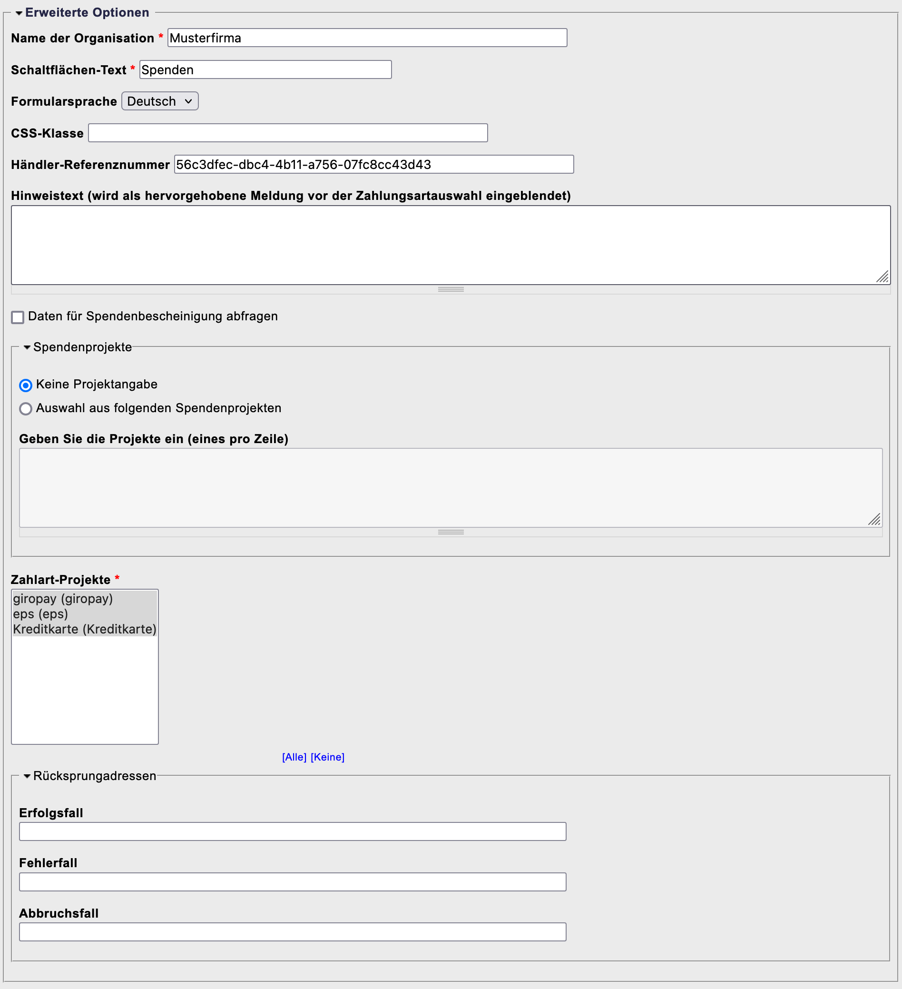Screen dimensions: 902x989
Task: Click the Erfolgsfall URL field
Action: coord(292,832)
